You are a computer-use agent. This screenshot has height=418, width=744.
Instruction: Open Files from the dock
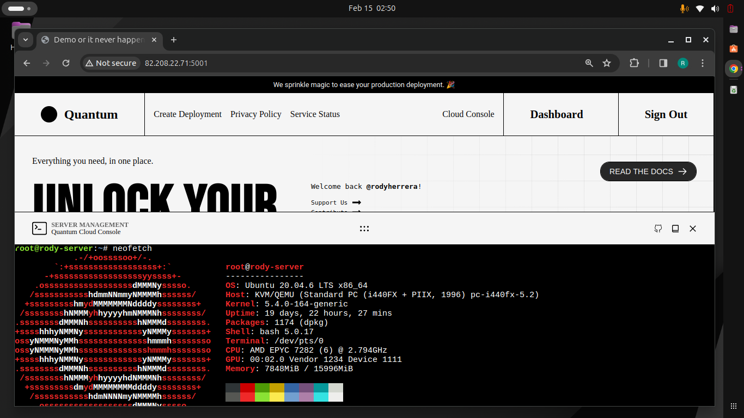coord(734,28)
